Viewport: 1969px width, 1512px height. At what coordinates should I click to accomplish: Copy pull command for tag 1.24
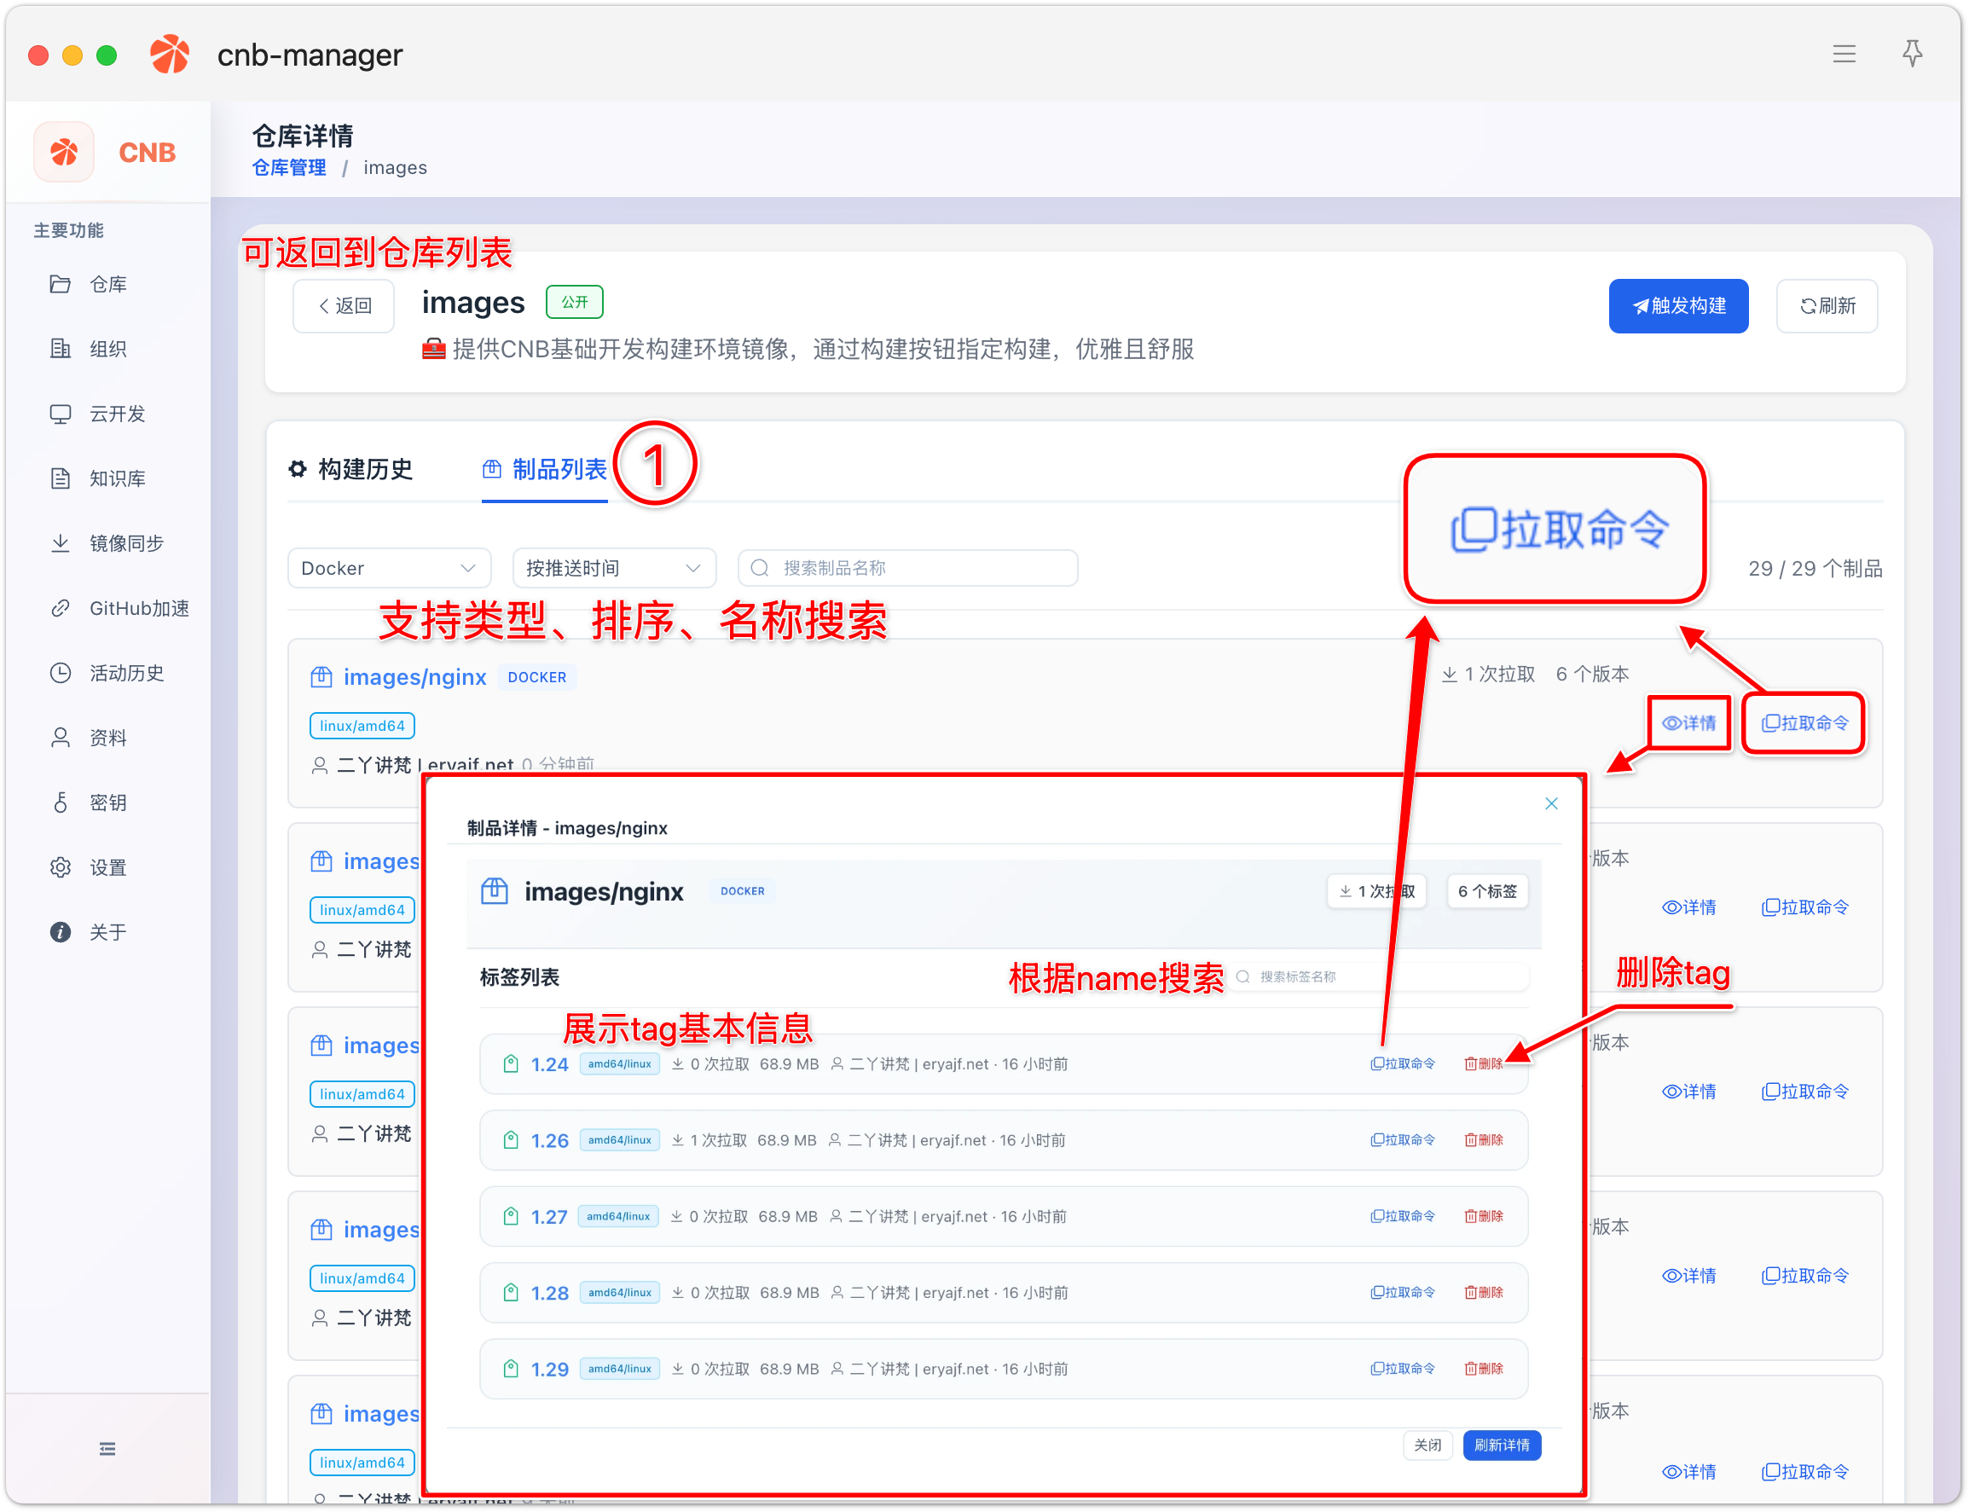point(1403,1063)
